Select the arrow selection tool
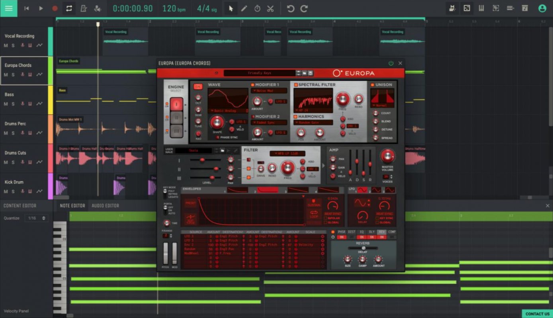The width and height of the screenshot is (553, 318). 231,8
